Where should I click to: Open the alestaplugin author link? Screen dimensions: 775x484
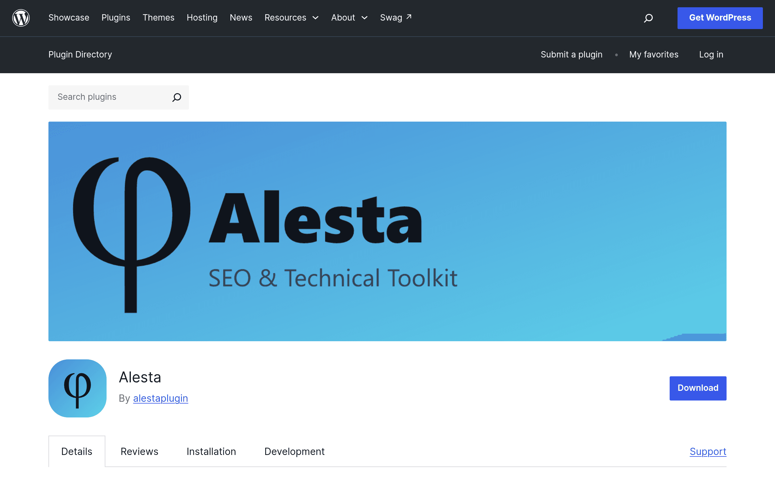(x=160, y=398)
